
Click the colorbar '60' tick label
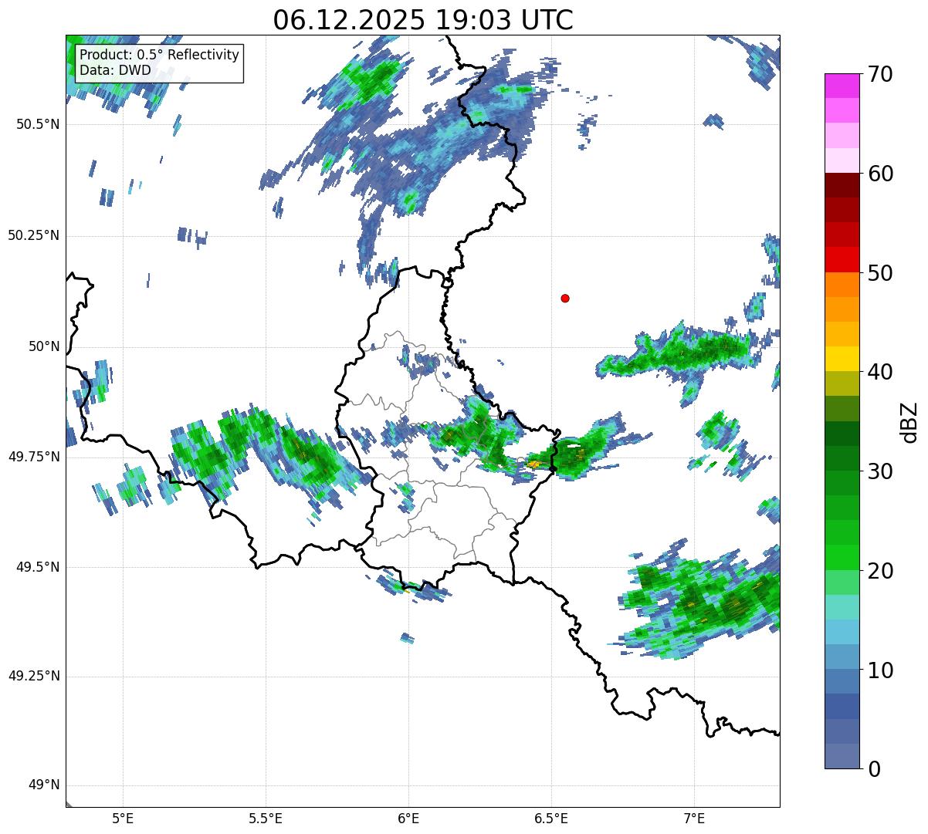(880, 174)
